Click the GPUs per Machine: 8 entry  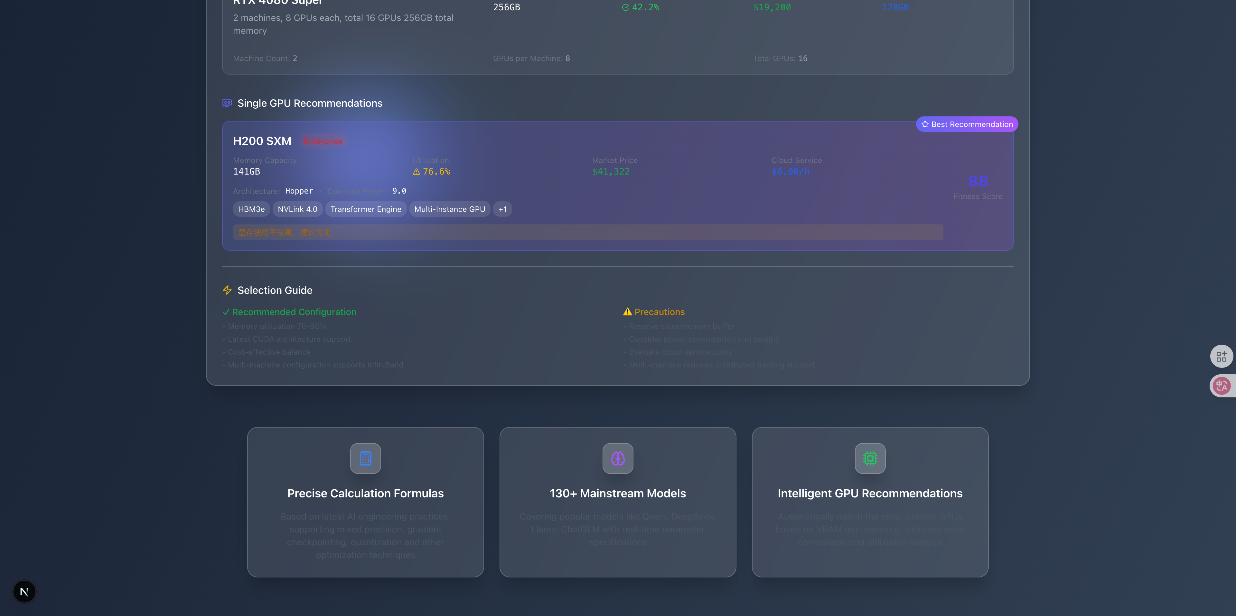point(532,59)
